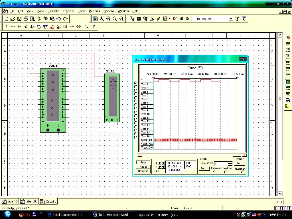The height and width of the screenshot is (219, 292).
Task: Open the Simulate menu
Action: tap(53, 11)
